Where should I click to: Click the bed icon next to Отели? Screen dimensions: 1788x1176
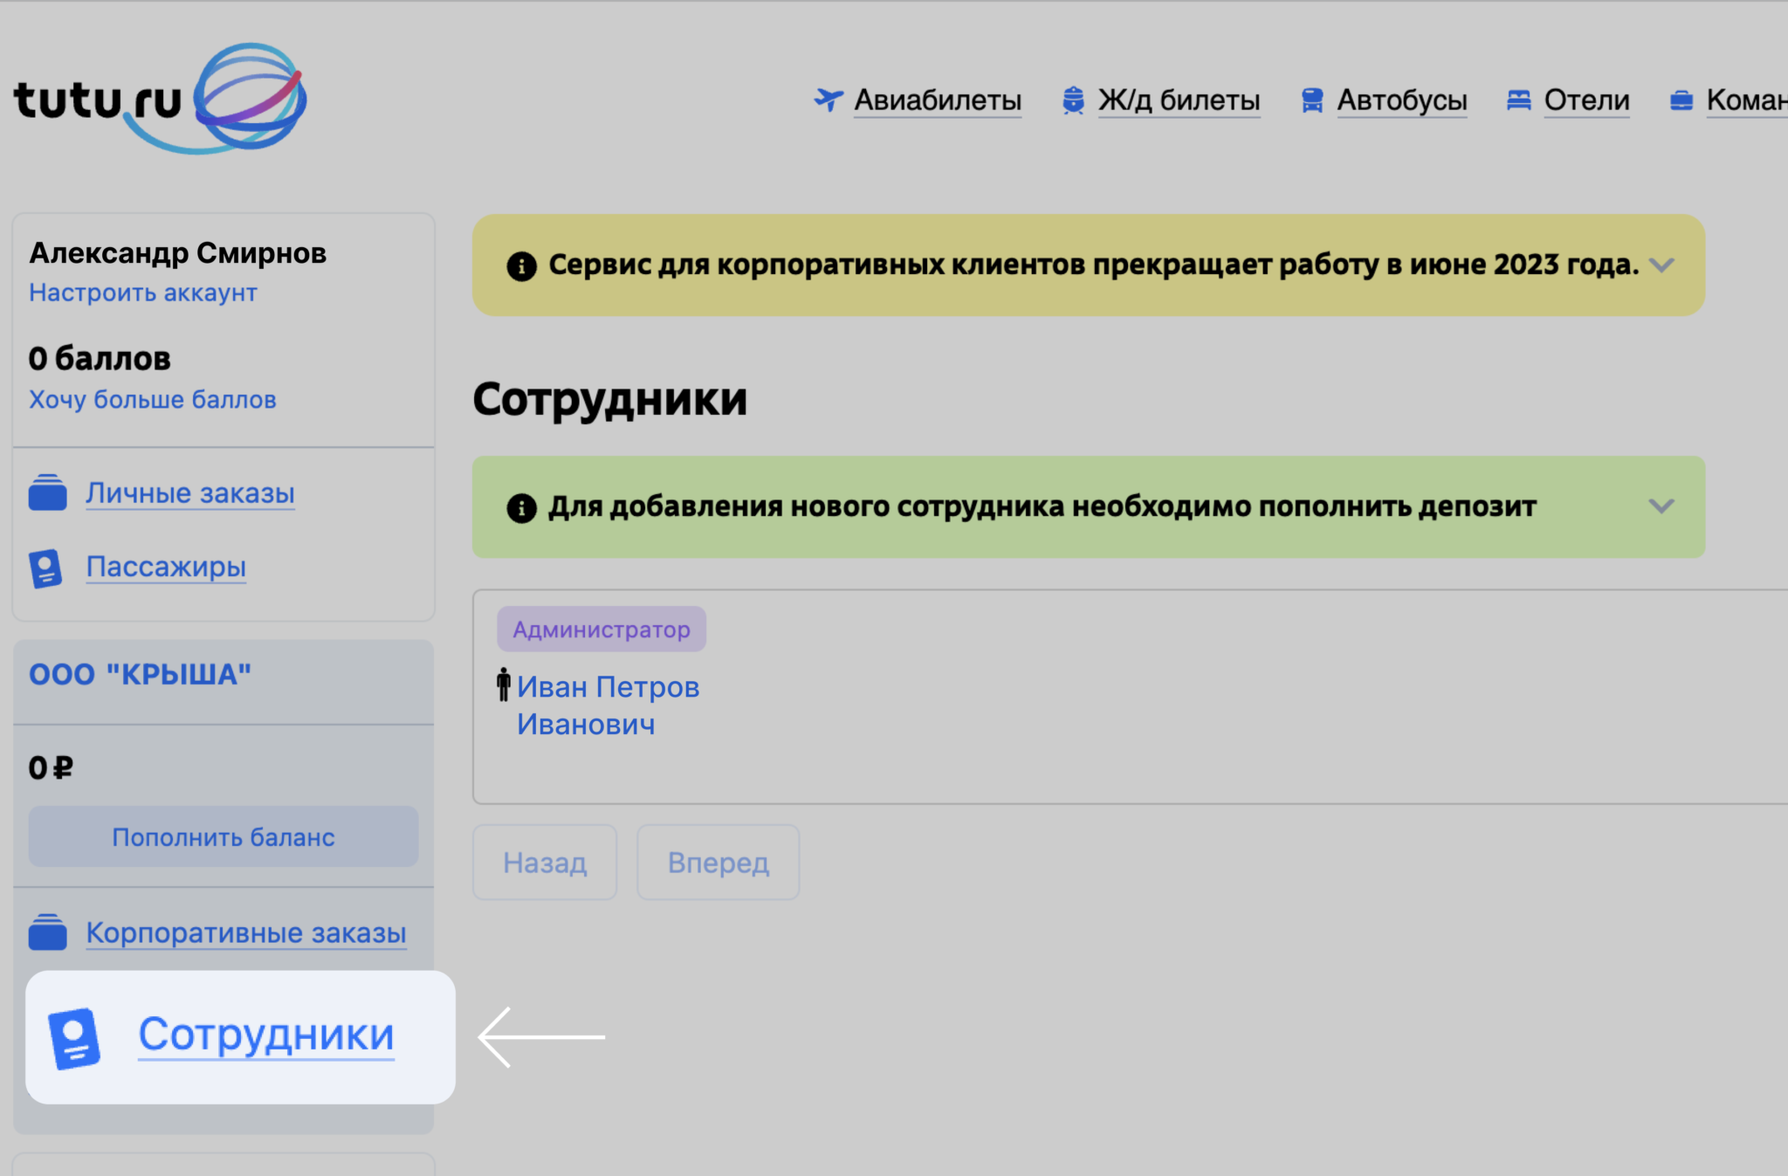(1519, 100)
